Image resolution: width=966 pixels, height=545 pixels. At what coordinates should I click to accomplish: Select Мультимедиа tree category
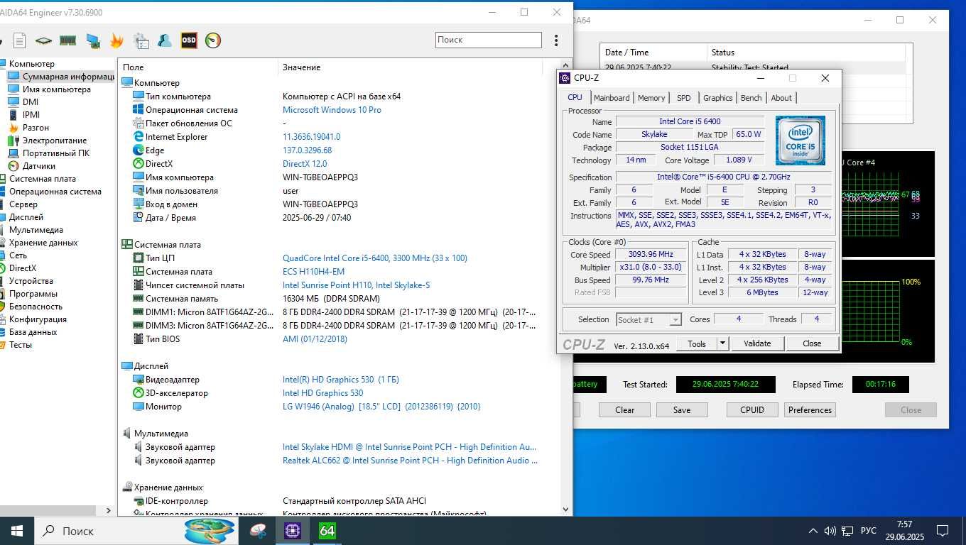(x=36, y=230)
